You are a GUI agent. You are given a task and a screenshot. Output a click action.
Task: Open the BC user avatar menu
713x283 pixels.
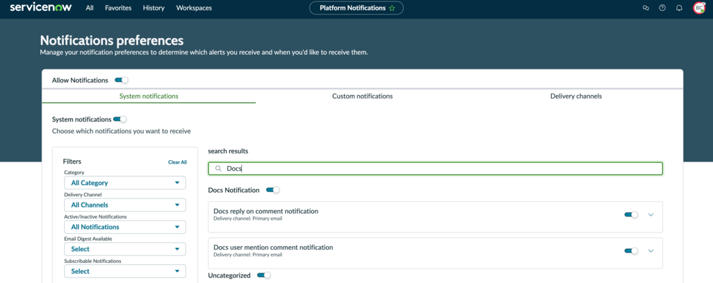(x=699, y=8)
